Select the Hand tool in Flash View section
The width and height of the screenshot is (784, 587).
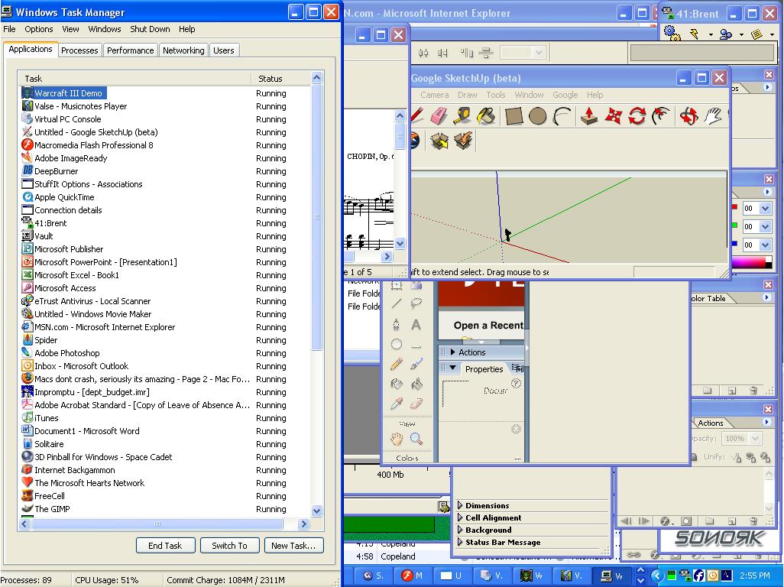[397, 439]
